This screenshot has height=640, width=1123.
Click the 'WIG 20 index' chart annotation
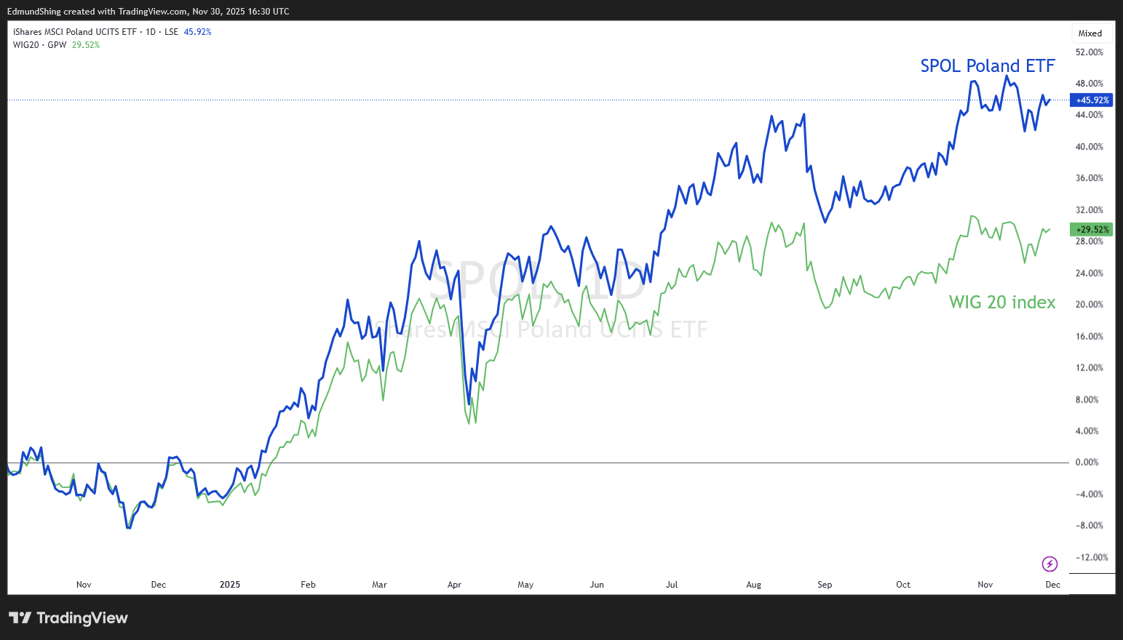pyautogui.click(x=1002, y=303)
